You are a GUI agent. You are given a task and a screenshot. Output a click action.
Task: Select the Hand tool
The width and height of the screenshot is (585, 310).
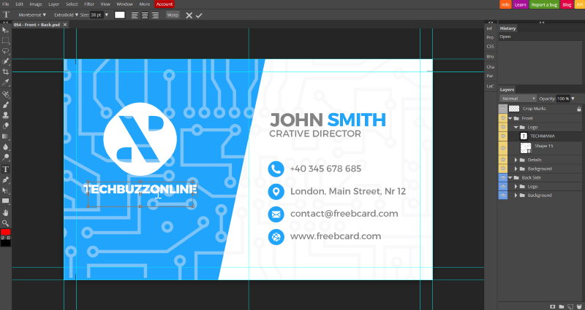(6, 213)
